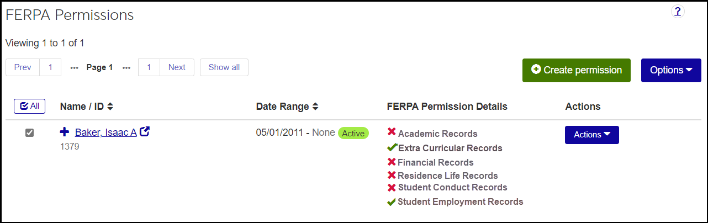
Task: Go to Next page
Action: point(177,67)
